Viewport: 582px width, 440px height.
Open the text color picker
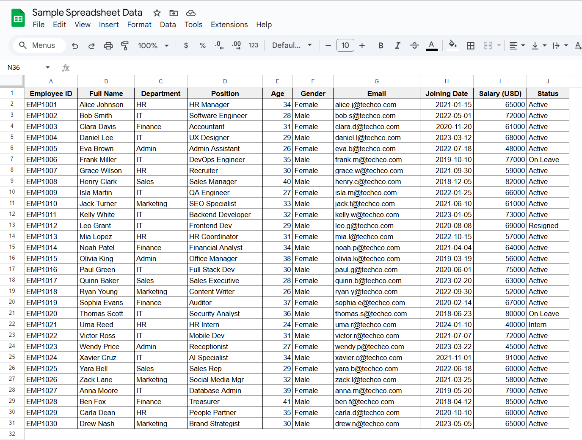coord(431,45)
